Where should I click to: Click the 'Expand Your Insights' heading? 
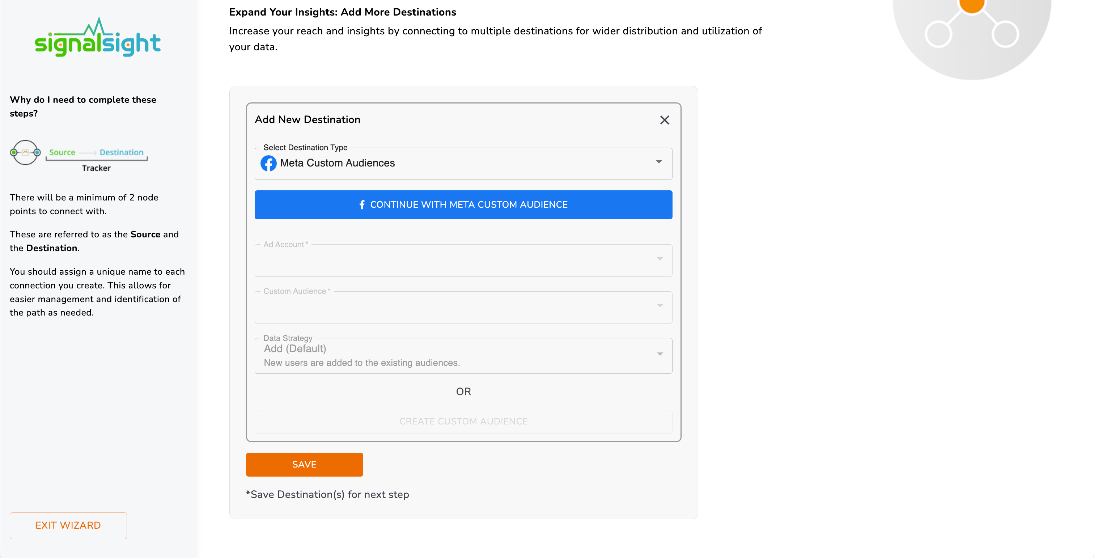tap(342, 12)
